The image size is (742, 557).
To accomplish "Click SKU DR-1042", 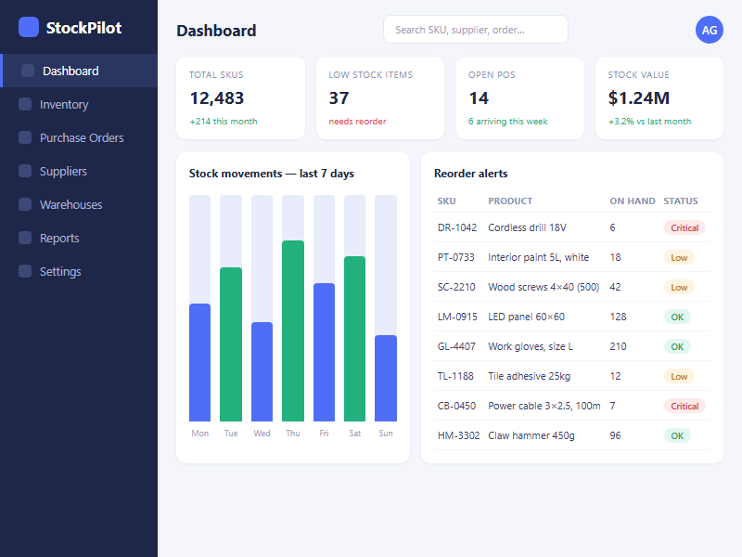I will click(457, 227).
